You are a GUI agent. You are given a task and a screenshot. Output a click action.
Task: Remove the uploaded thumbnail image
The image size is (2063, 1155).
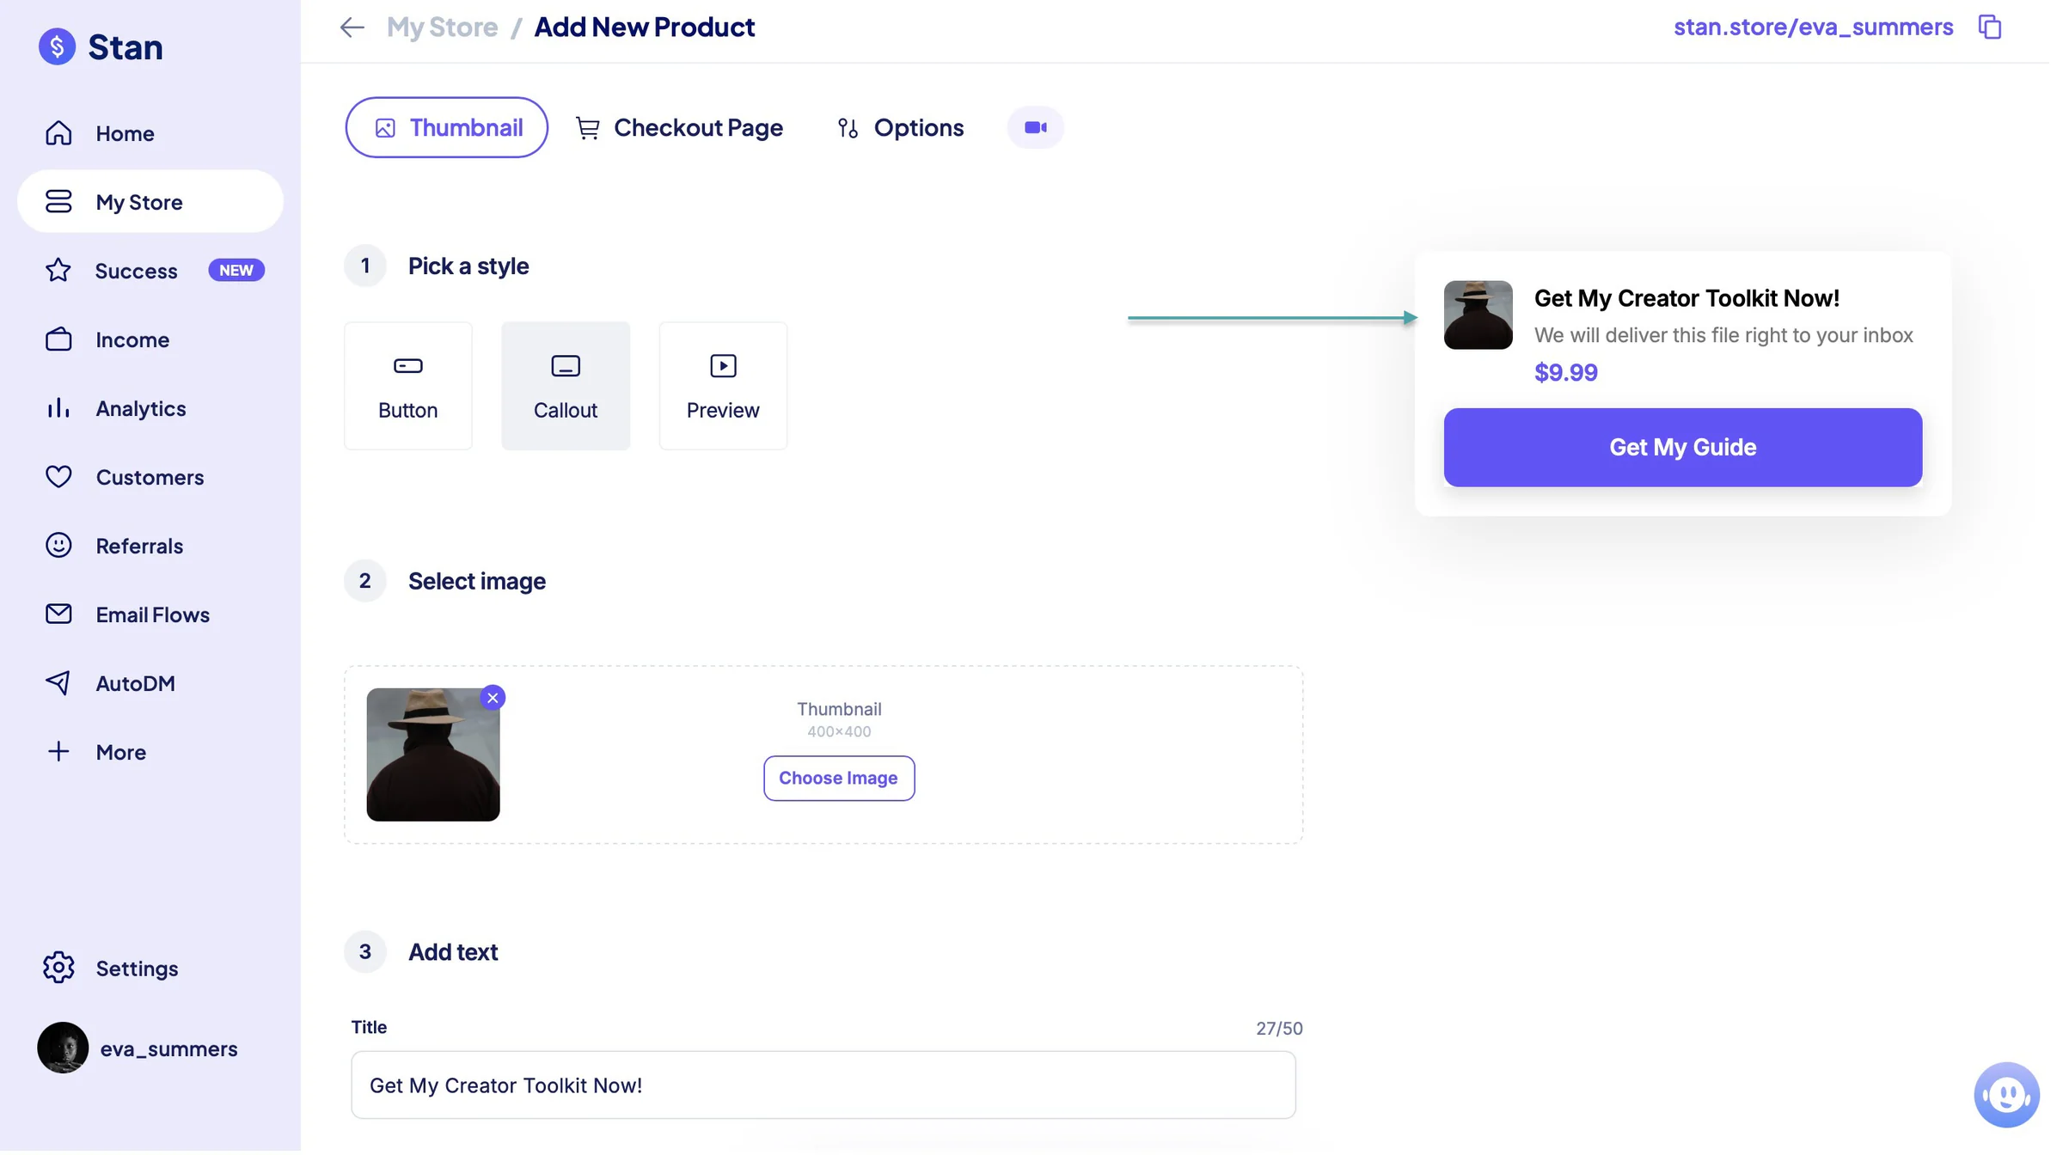pyautogui.click(x=493, y=698)
